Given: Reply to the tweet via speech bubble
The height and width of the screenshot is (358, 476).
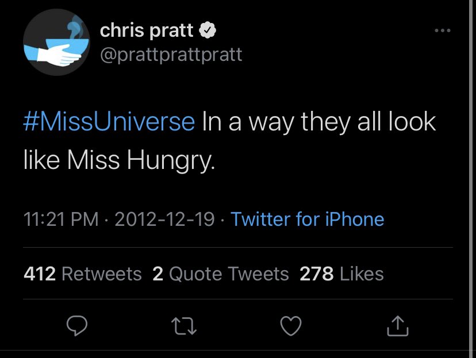Looking at the screenshot, I should (76, 326).
